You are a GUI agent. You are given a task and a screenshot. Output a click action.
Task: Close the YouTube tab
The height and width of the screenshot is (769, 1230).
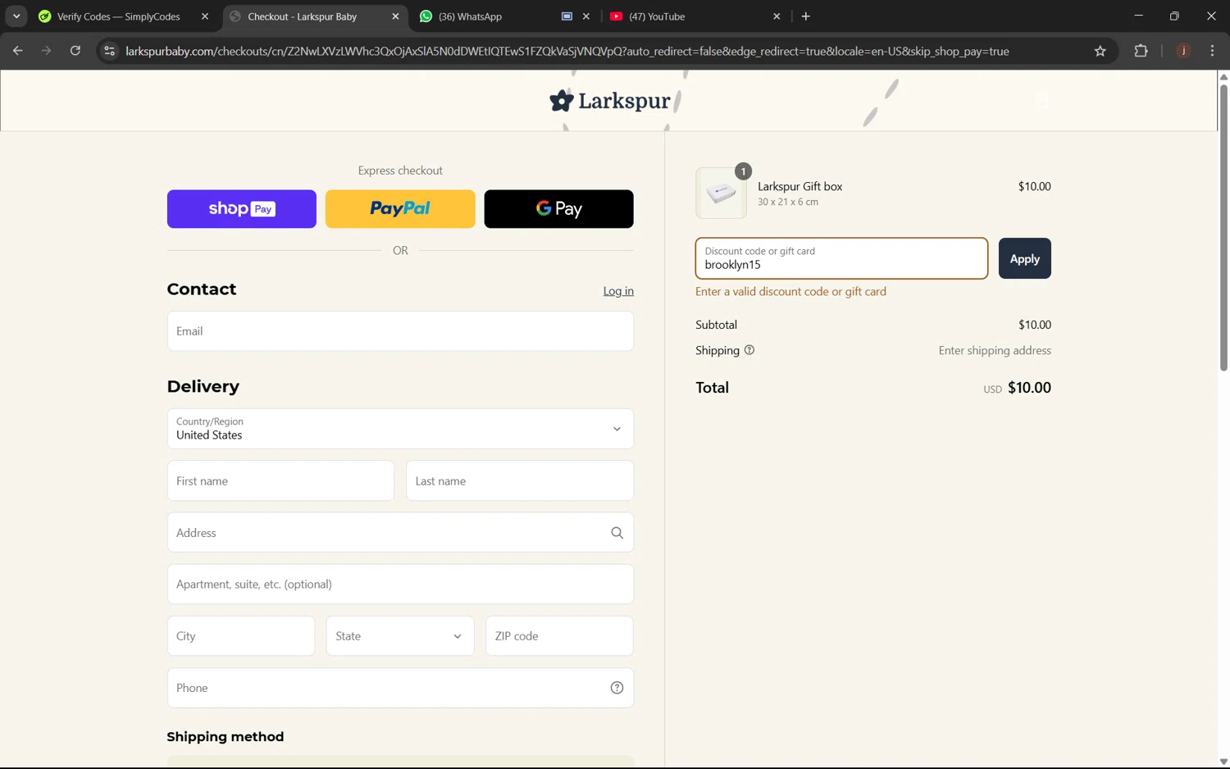tap(777, 16)
